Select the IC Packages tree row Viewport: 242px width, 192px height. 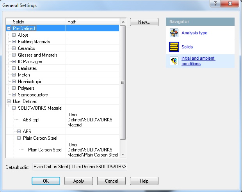point(63,61)
